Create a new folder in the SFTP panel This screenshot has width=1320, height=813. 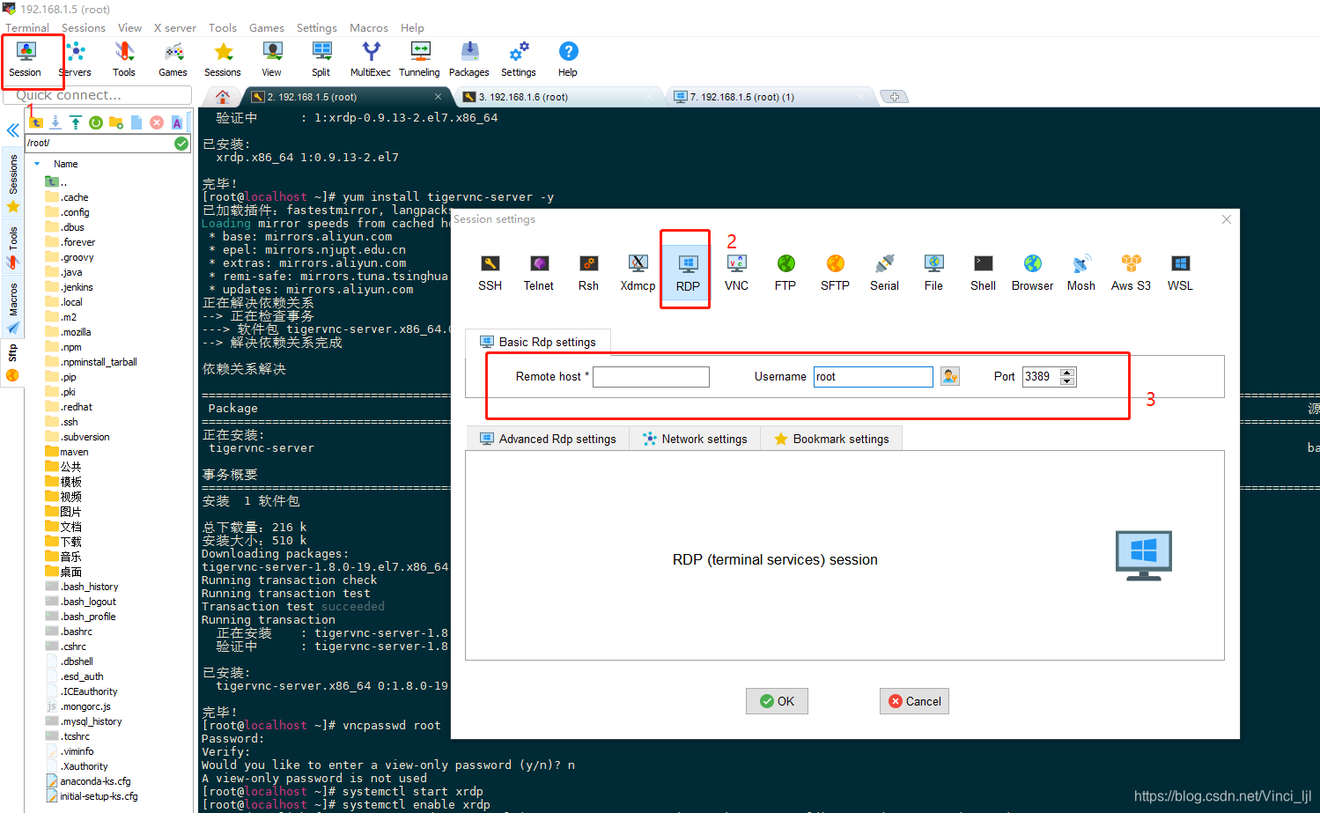(x=114, y=122)
